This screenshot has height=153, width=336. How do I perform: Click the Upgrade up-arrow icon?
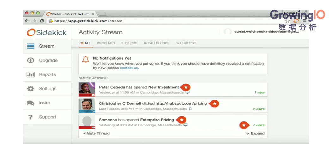tap(30, 60)
